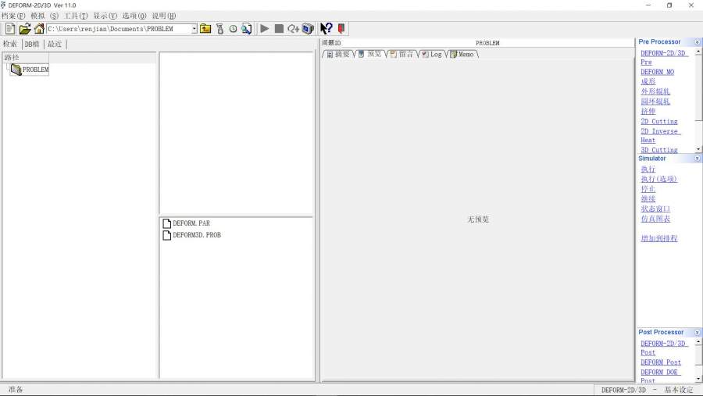703x396 pixels.
Task: Open the 挤伸 link
Action: click(648, 111)
